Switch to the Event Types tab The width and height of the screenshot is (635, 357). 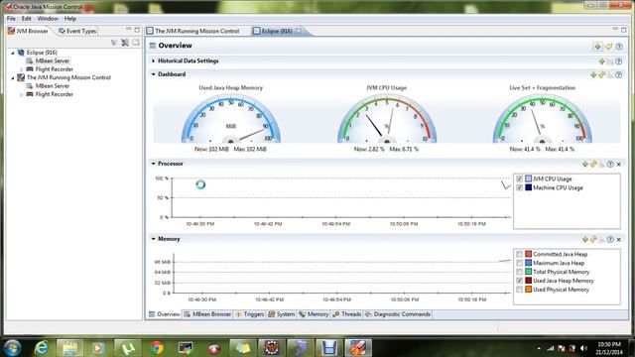pyautogui.click(x=77, y=31)
